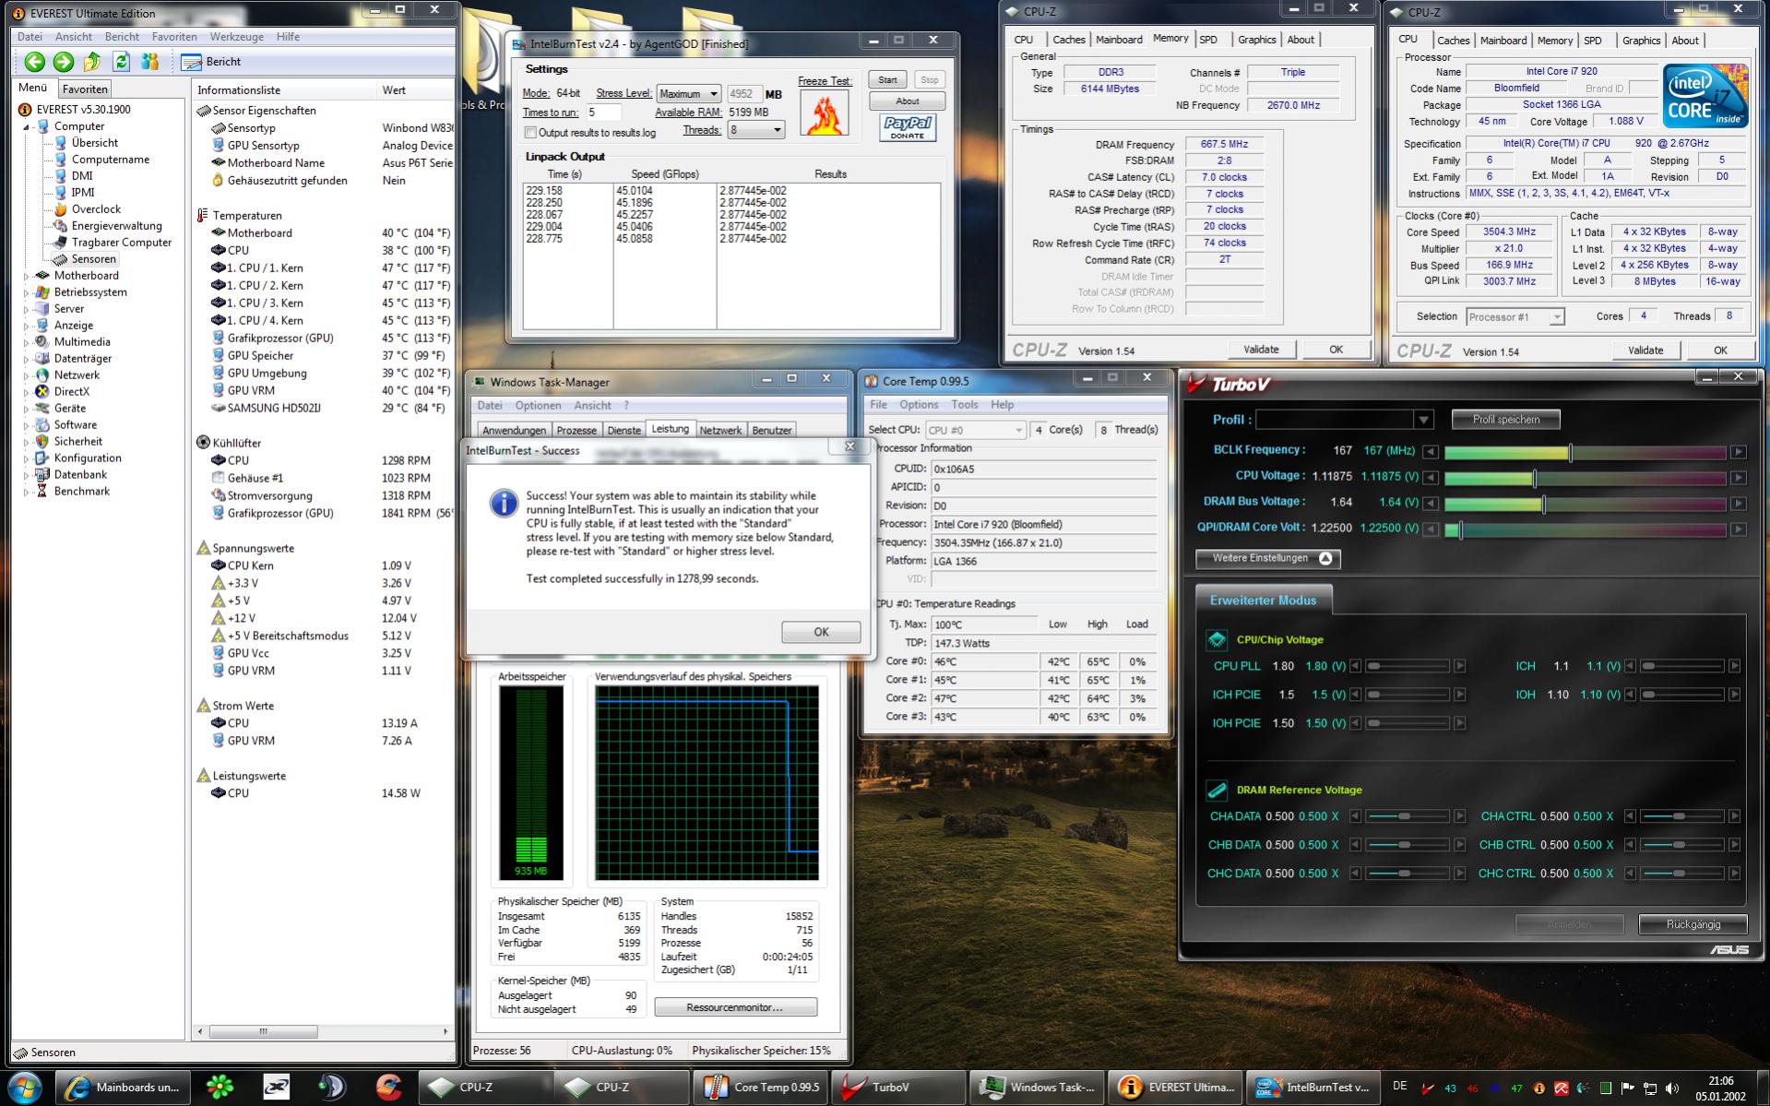Select the Benchmark item in EVEREST tree
This screenshot has height=1106, width=1770.
81,492
